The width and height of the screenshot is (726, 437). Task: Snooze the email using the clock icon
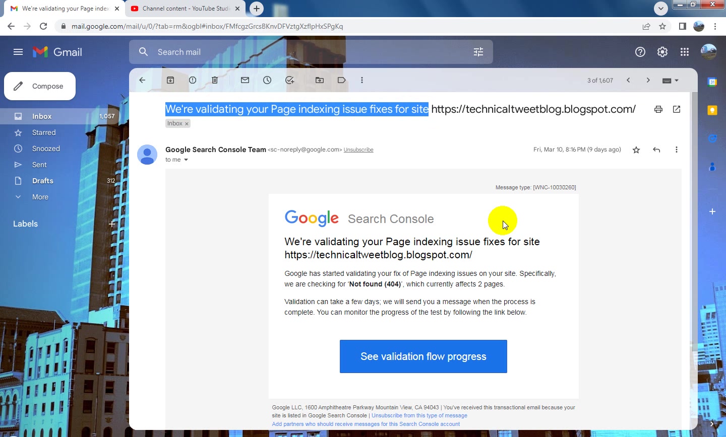coord(267,80)
